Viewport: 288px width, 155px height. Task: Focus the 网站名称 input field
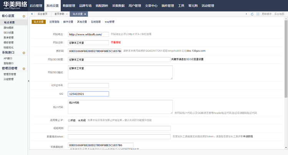pyautogui.click(x=88, y=43)
